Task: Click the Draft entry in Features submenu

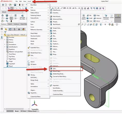Action: [65, 31]
